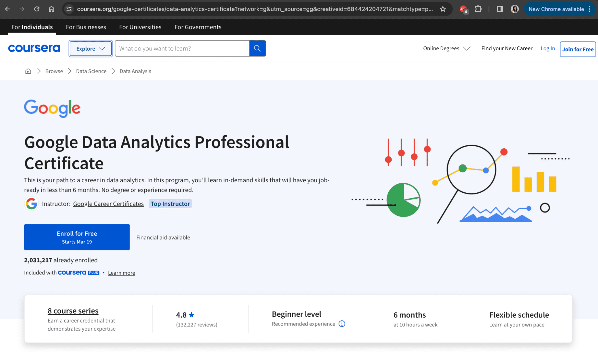Switch to For Governments tab
Image resolution: width=598 pixels, height=353 pixels.
pyautogui.click(x=198, y=27)
